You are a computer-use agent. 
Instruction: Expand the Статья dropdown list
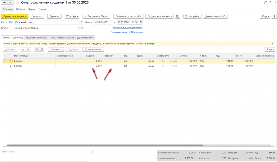78,28
